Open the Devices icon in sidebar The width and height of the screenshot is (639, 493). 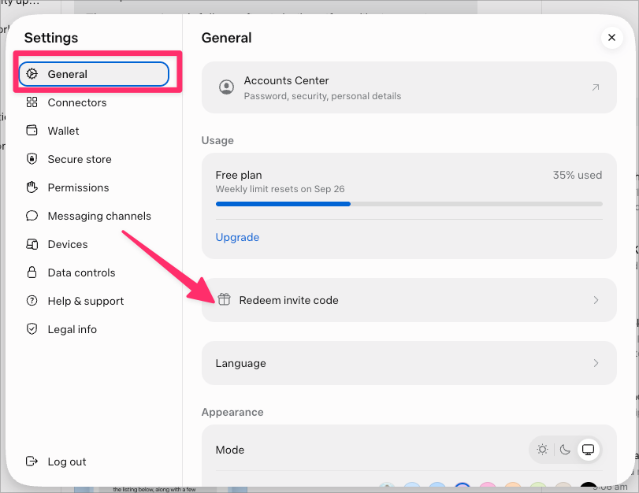[x=32, y=244]
